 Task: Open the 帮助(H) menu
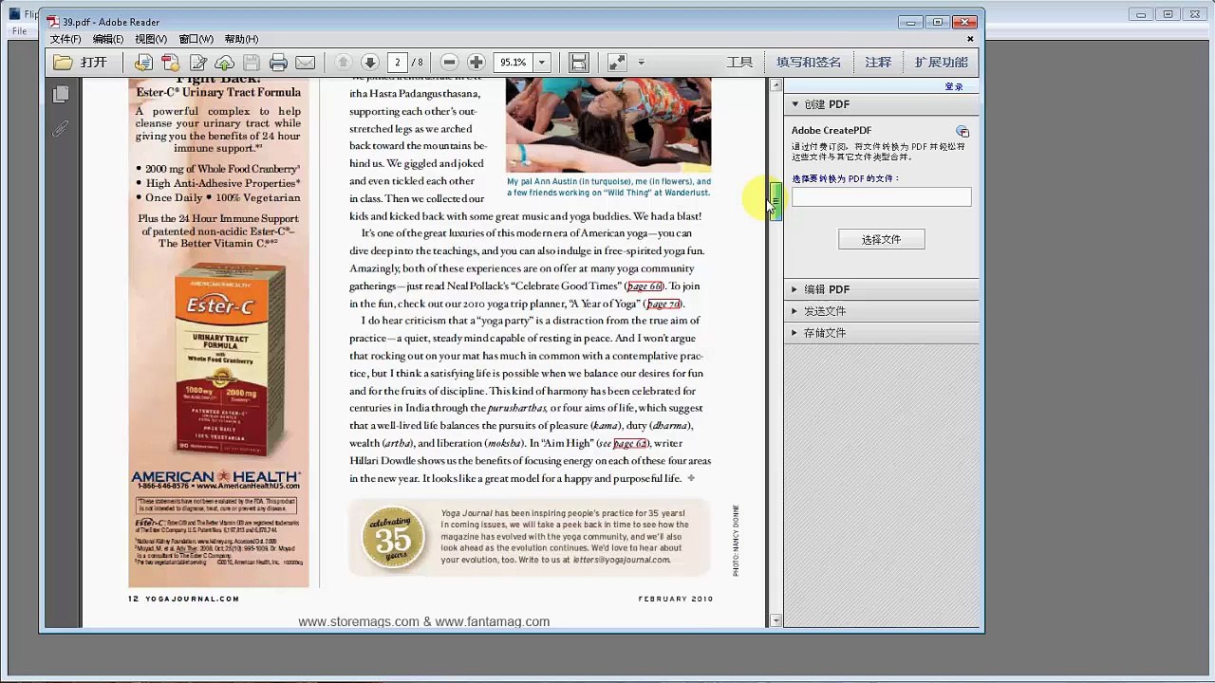coord(241,39)
